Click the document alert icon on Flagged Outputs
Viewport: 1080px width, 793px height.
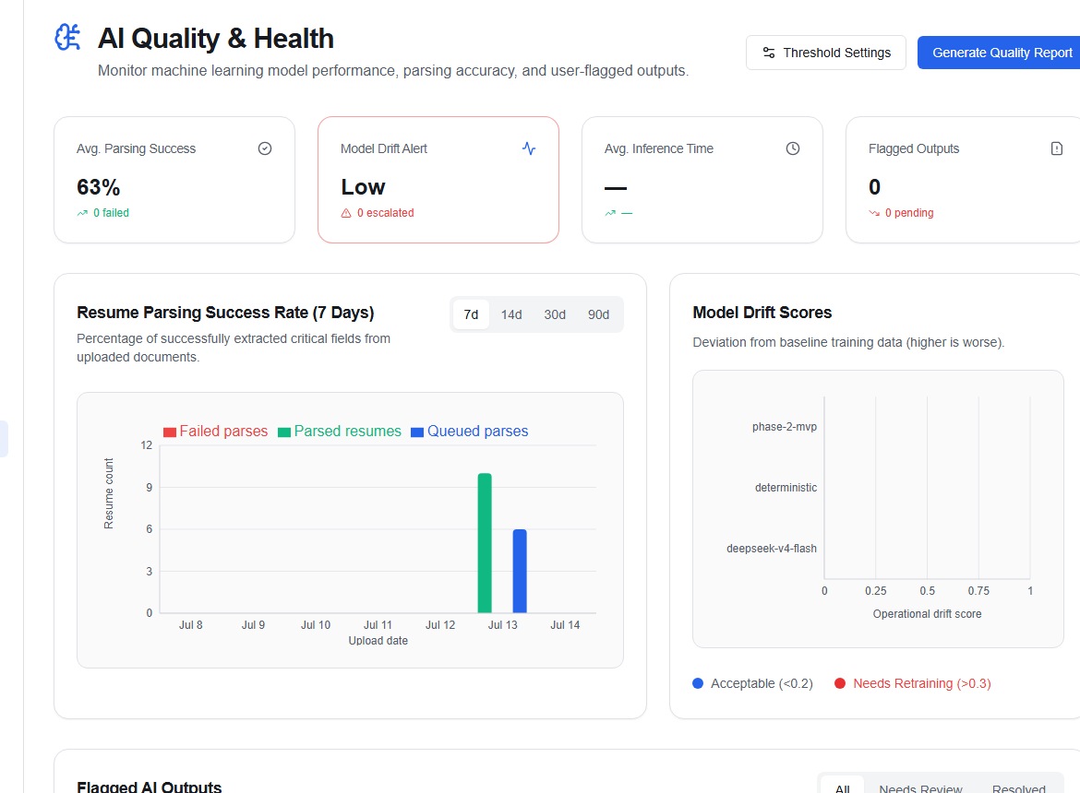click(x=1057, y=148)
